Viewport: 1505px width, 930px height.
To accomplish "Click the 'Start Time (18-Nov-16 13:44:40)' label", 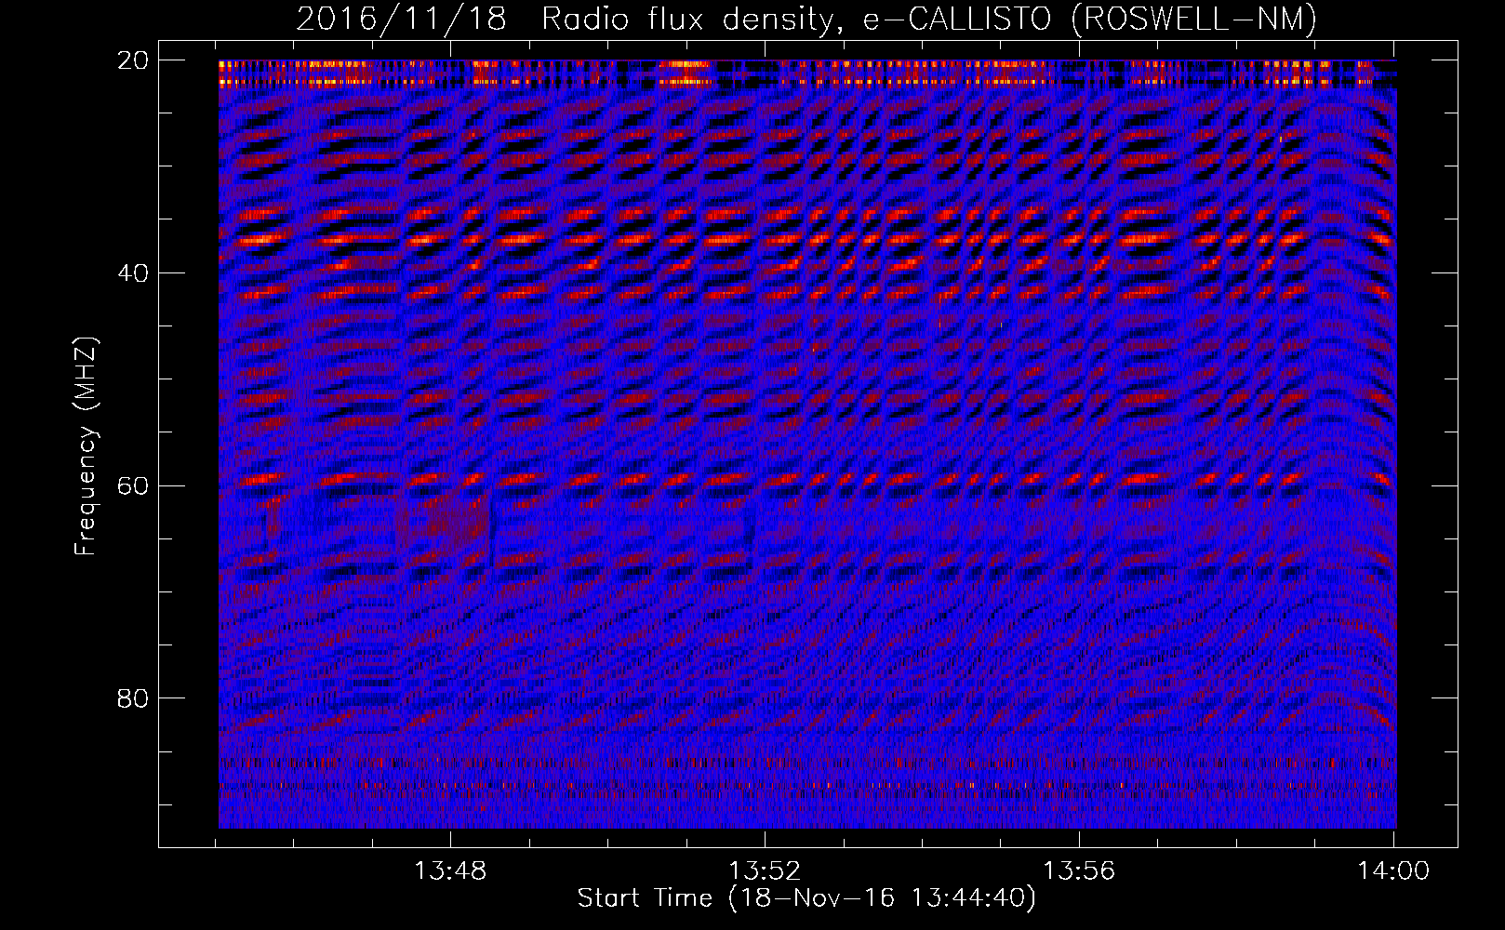I will [x=806, y=898].
